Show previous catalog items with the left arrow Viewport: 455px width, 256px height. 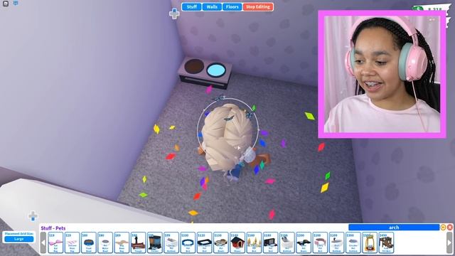click(x=43, y=242)
